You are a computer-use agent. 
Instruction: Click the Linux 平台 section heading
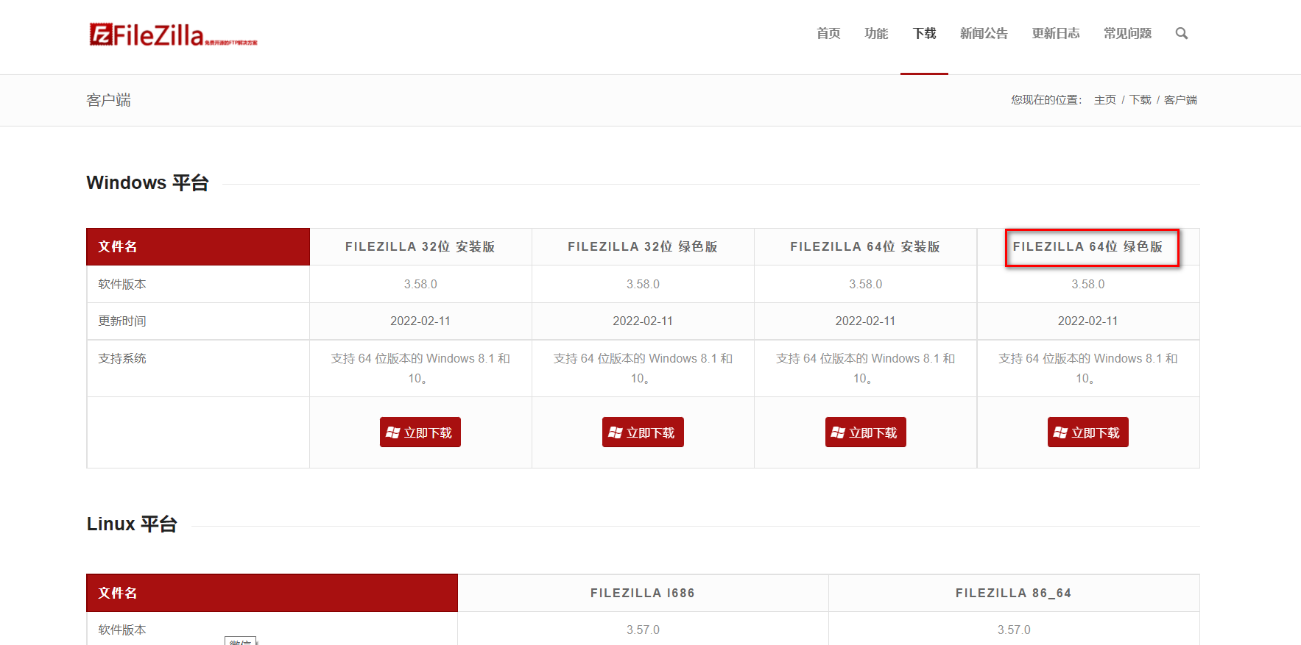[x=132, y=524]
